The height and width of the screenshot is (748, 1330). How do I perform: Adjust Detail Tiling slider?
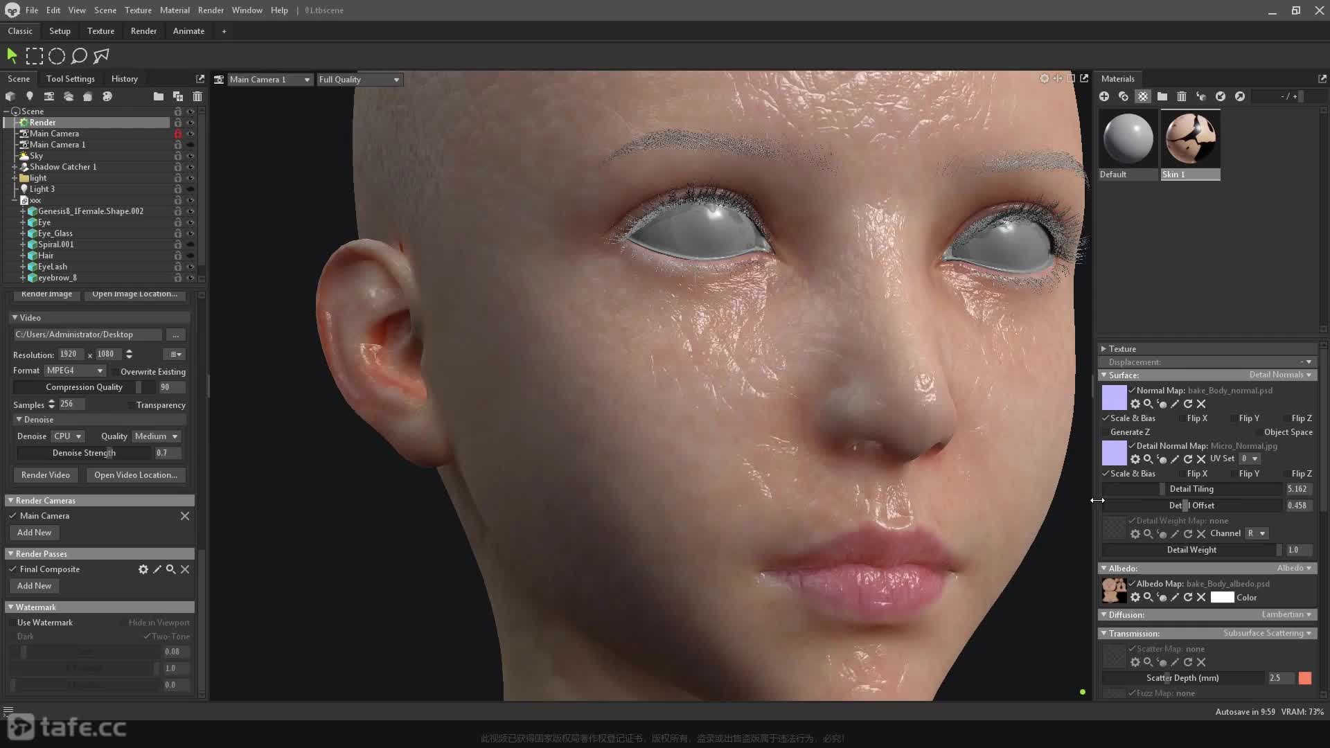pyautogui.click(x=1191, y=489)
